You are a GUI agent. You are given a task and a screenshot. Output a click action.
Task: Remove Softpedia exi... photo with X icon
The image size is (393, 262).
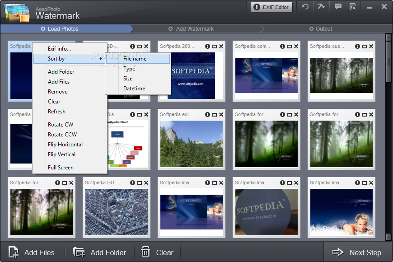tap(221, 115)
